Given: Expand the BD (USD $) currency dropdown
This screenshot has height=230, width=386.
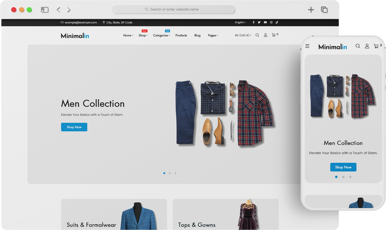Looking at the screenshot, I should pyautogui.click(x=243, y=35).
